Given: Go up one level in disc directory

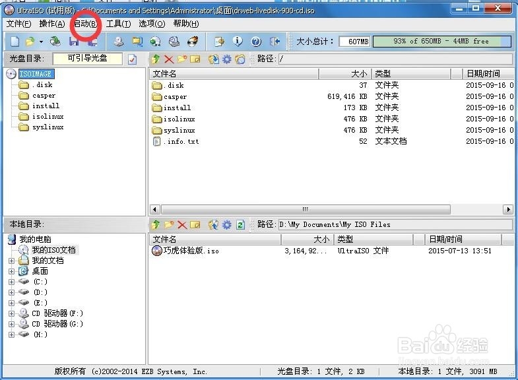Looking at the screenshot, I should tap(156, 59).
